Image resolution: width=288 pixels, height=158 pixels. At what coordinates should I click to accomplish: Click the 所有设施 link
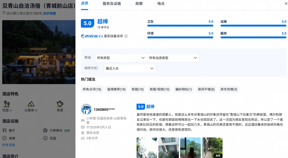(9, 145)
